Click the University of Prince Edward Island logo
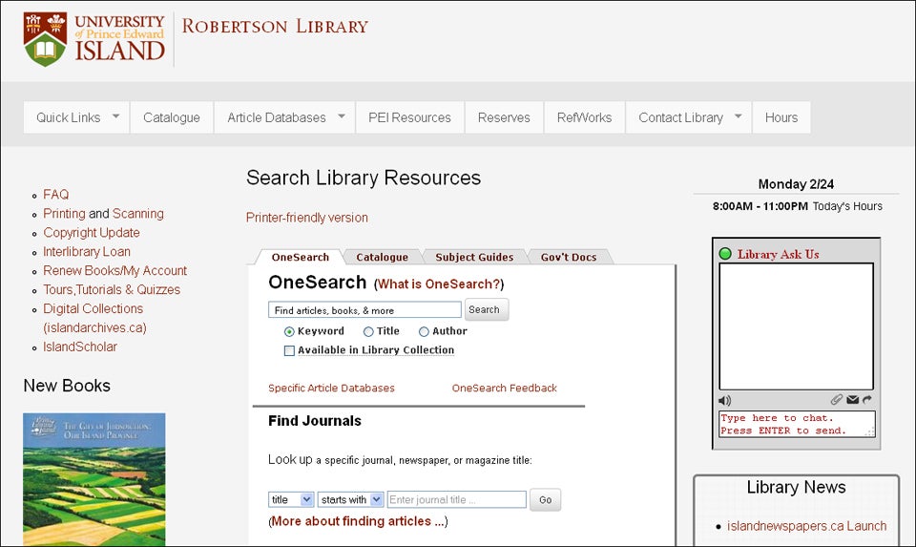This screenshot has width=916, height=547. [x=94, y=38]
